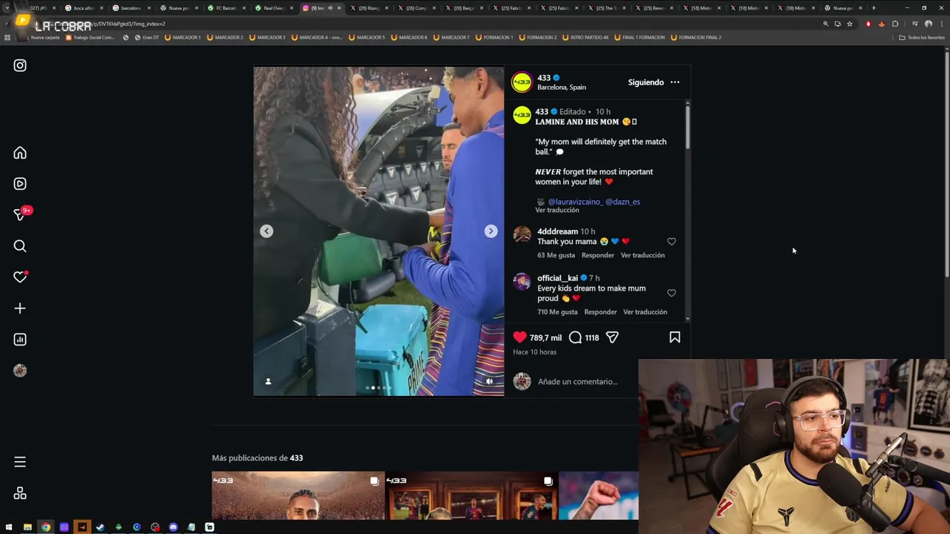Viewport: 950px width, 534px height.
Task: View the 789,7 mil likes count
Action: (x=546, y=338)
